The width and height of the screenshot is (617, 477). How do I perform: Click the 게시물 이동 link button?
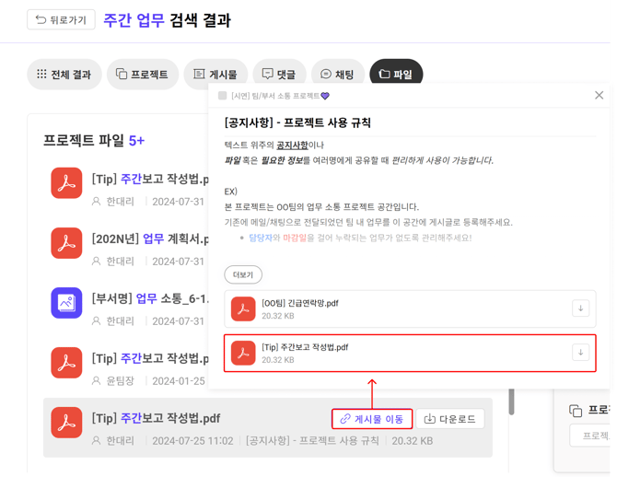(x=372, y=419)
